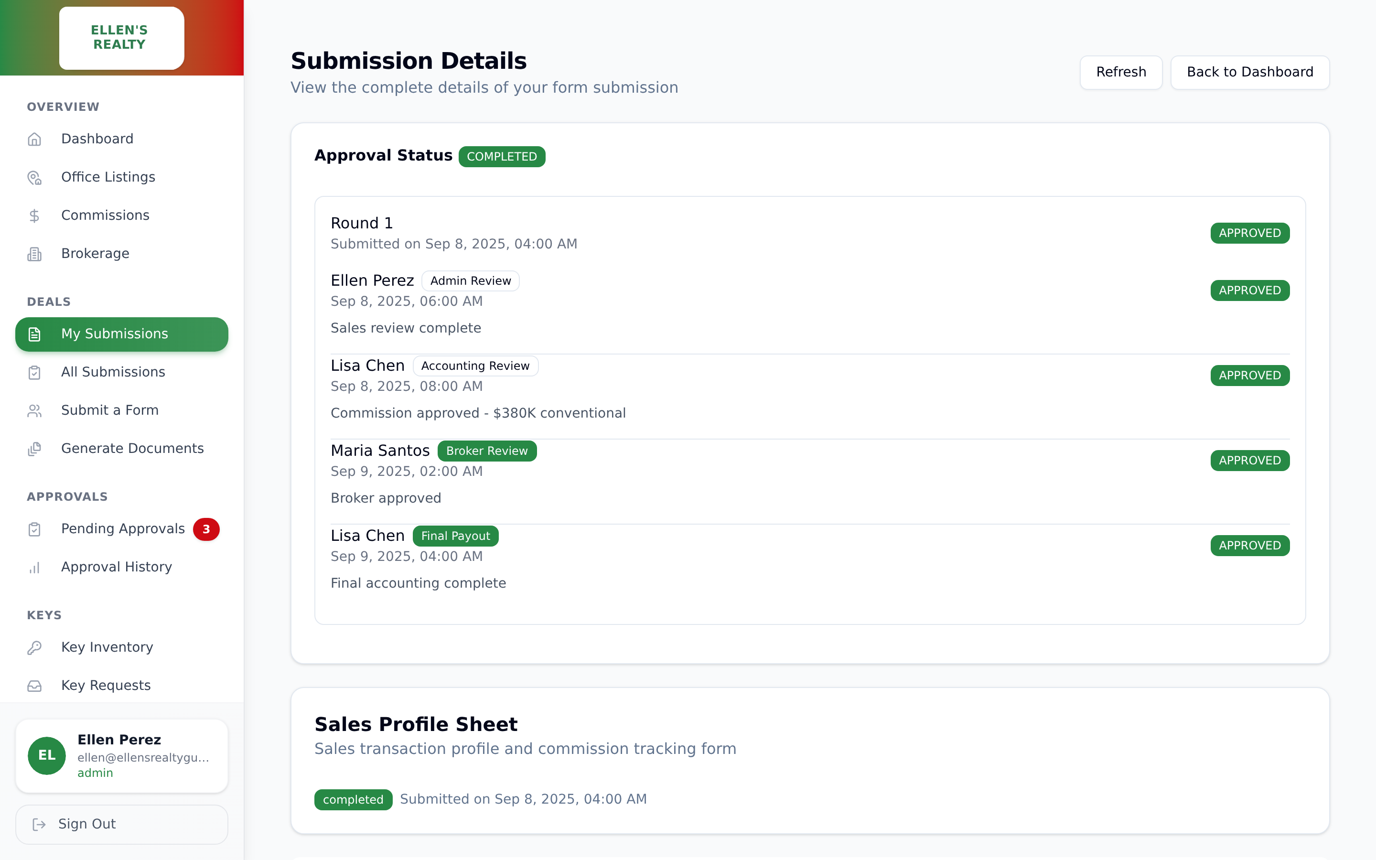This screenshot has height=860, width=1376.
Task: Select All Submissions in sidebar
Action: point(122,372)
